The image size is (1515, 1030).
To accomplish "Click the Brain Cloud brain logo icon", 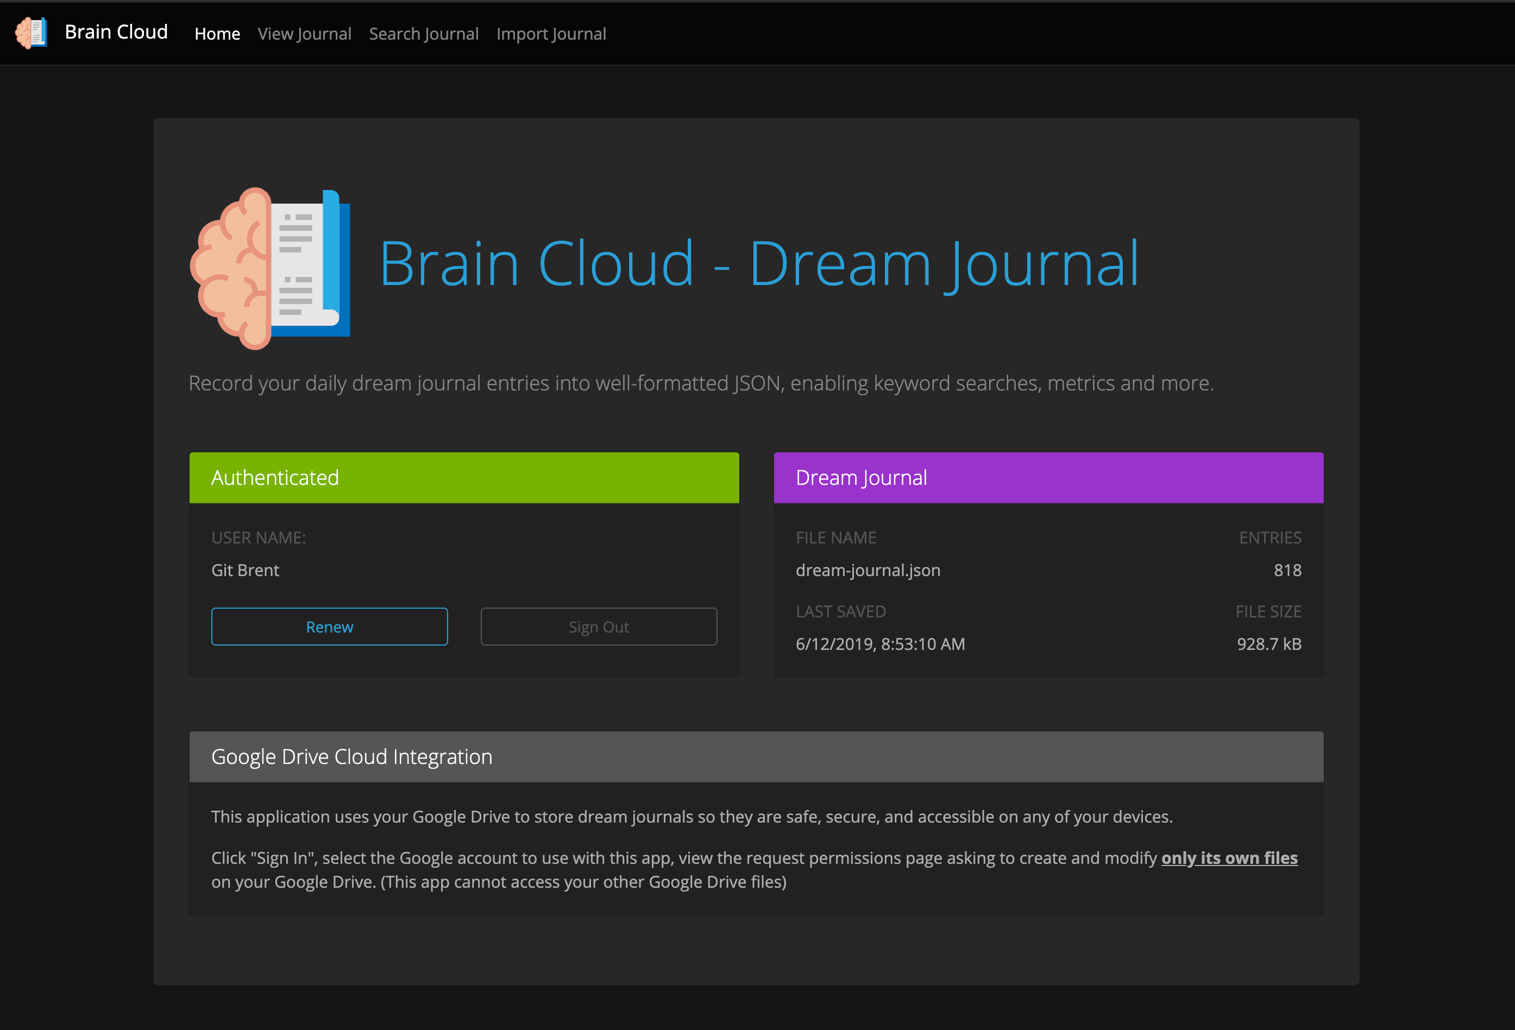I will [x=30, y=33].
